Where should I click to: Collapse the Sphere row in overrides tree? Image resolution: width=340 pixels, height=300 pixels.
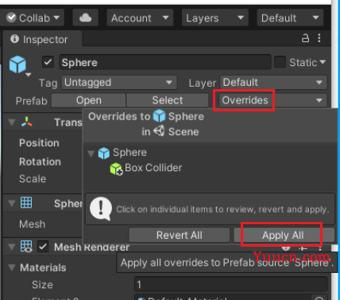coord(91,154)
